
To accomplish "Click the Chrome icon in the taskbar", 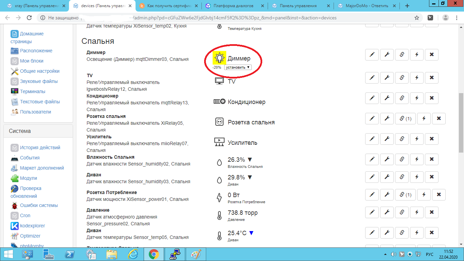I will (x=155, y=254).
